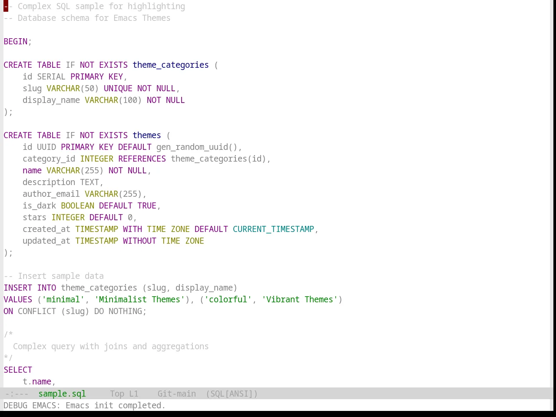
Task: Click the 'stars' column name
Action: [34, 217]
